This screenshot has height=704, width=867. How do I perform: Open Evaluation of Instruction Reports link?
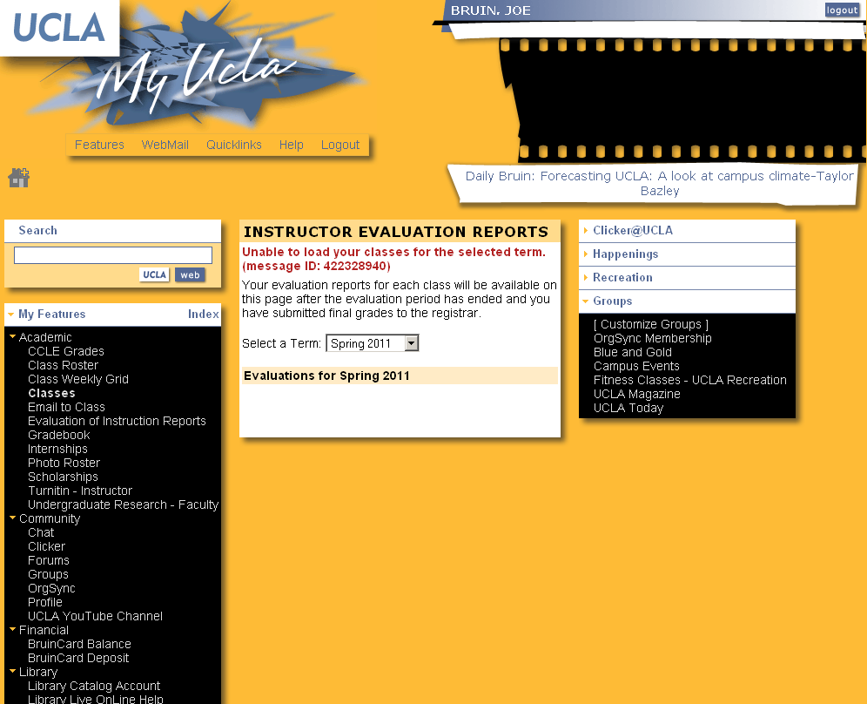(117, 421)
